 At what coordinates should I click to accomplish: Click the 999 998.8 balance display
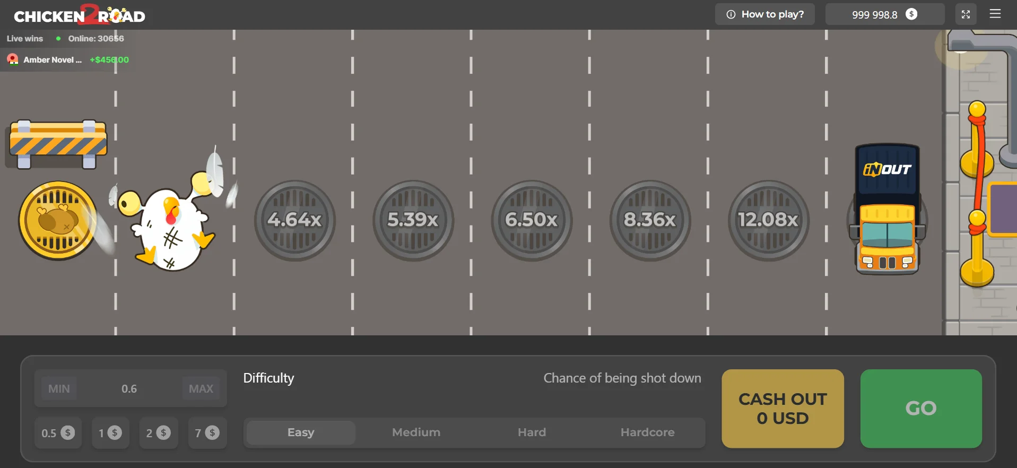(x=885, y=14)
